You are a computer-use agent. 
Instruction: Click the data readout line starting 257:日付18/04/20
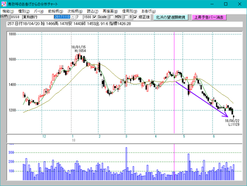[124, 24]
